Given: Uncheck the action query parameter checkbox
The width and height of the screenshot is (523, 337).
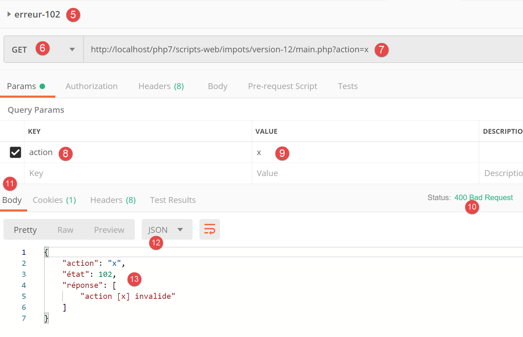Looking at the screenshot, I should 15,152.
